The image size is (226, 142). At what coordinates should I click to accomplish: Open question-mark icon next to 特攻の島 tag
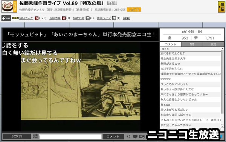87,18
